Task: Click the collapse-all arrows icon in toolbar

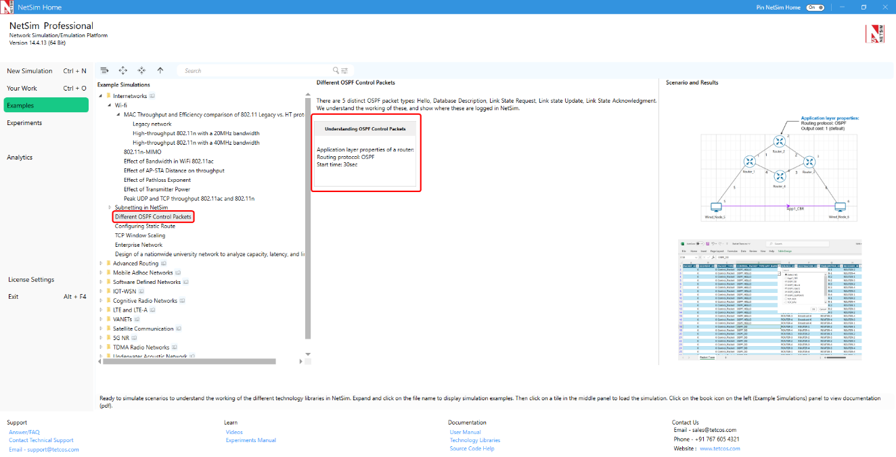Action: click(141, 70)
